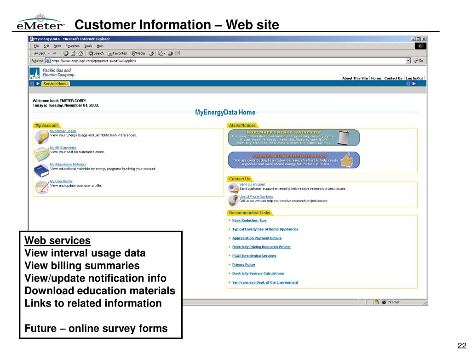Viewport: 471px width, 353px height.
Task: Open the My Bill Summaries link
Action: tap(63, 148)
